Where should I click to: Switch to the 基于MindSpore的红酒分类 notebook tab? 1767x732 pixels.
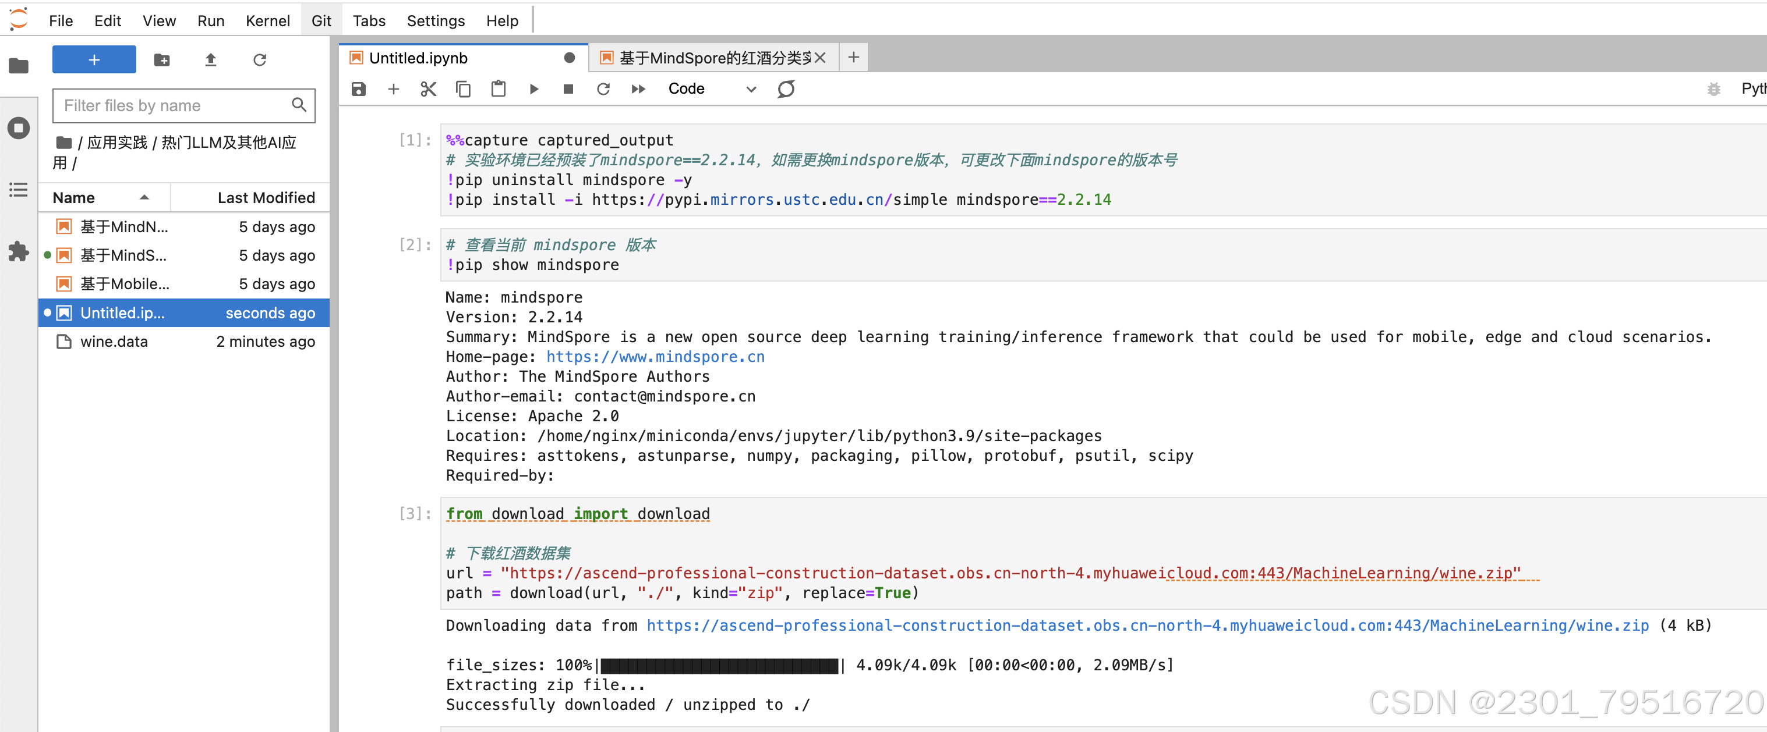[x=713, y=58]
